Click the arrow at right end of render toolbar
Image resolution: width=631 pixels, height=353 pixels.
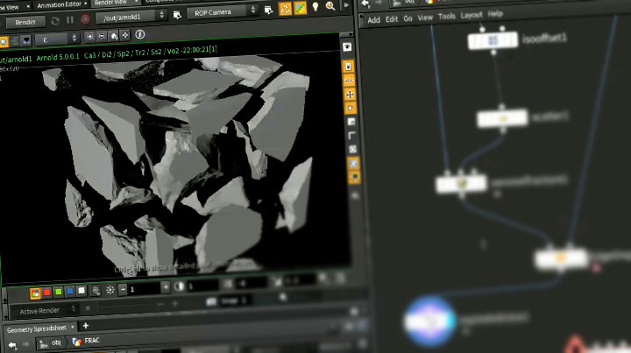click(x=346, y=5)
